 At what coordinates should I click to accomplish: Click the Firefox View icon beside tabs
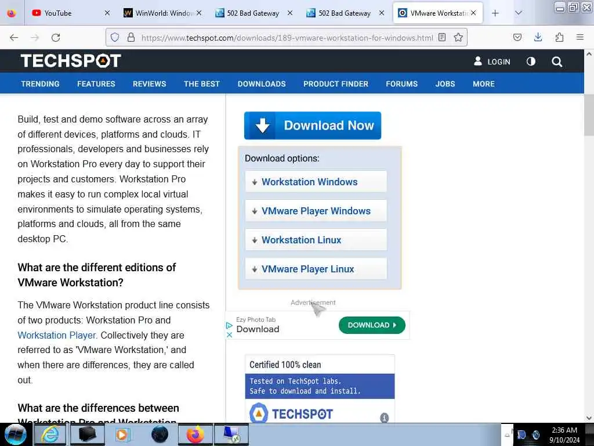[12, 13]
